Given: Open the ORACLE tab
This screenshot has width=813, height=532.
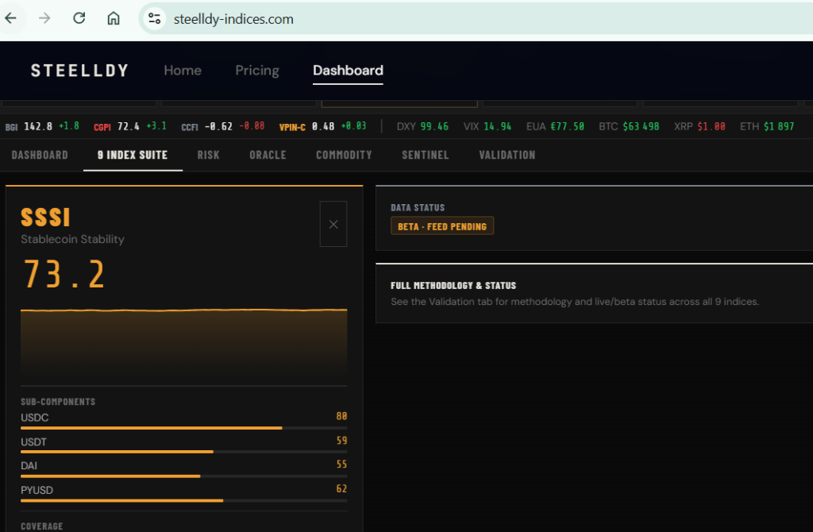Looking at the screenshot, I should [x=268, y=155].
